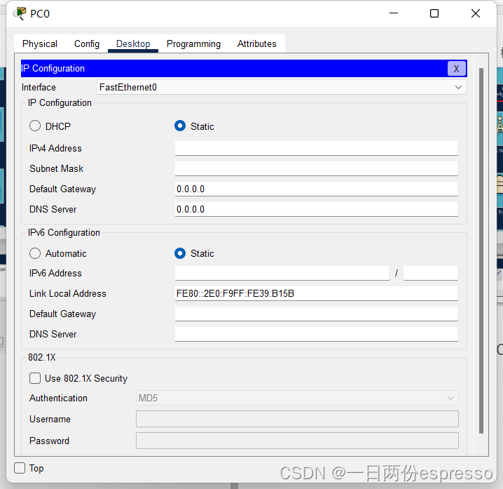
Task: Open the Interface FastEthernet0 dropdown
Action: pos(282,88)
